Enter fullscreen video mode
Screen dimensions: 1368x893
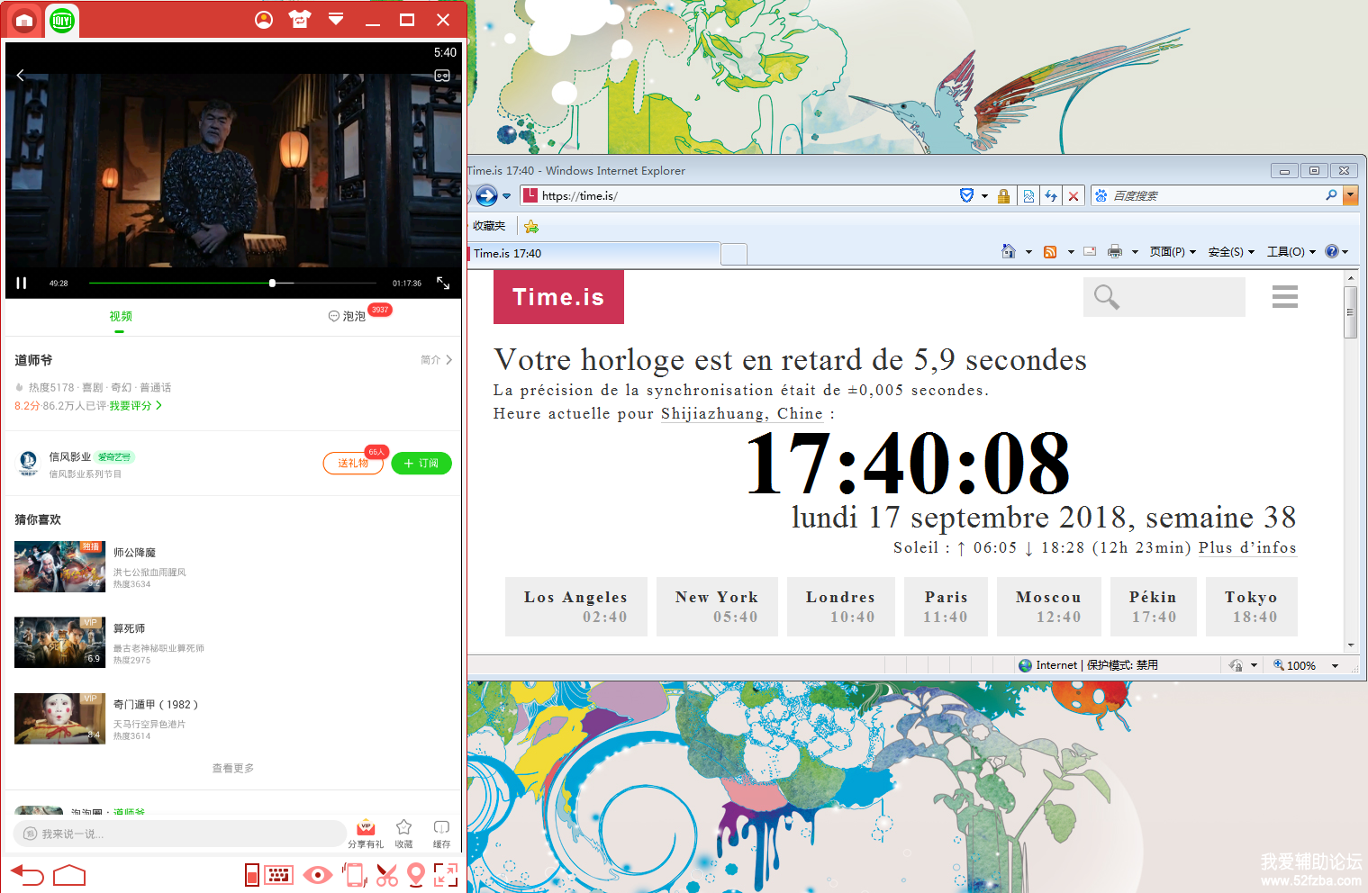pyautogui.click(x=443, y=283)
